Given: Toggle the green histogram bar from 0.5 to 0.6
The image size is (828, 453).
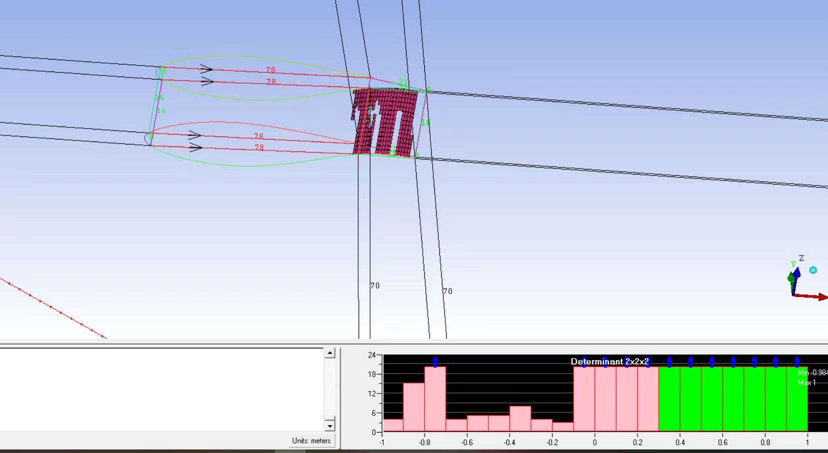Looking at the screenshot, I should [x=712, y=399].
